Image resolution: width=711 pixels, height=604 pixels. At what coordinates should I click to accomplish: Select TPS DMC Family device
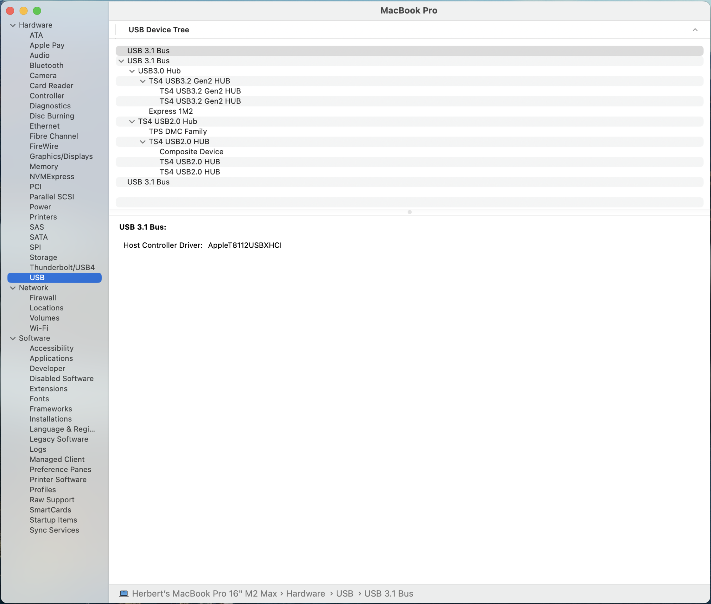[x=178, y=132]
